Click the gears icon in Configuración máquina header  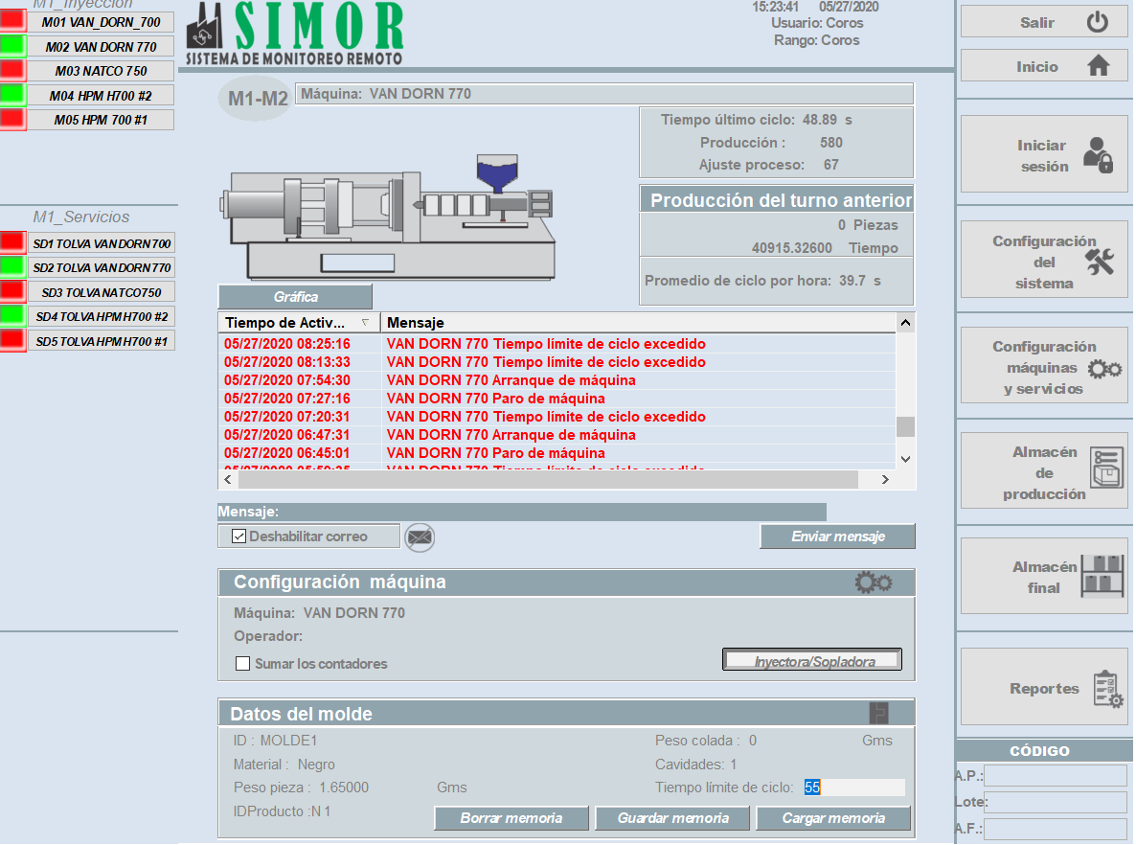coord(874,582)
